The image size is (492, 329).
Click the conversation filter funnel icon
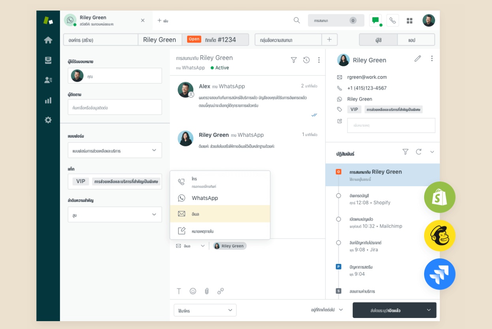(x=294, y=60)
